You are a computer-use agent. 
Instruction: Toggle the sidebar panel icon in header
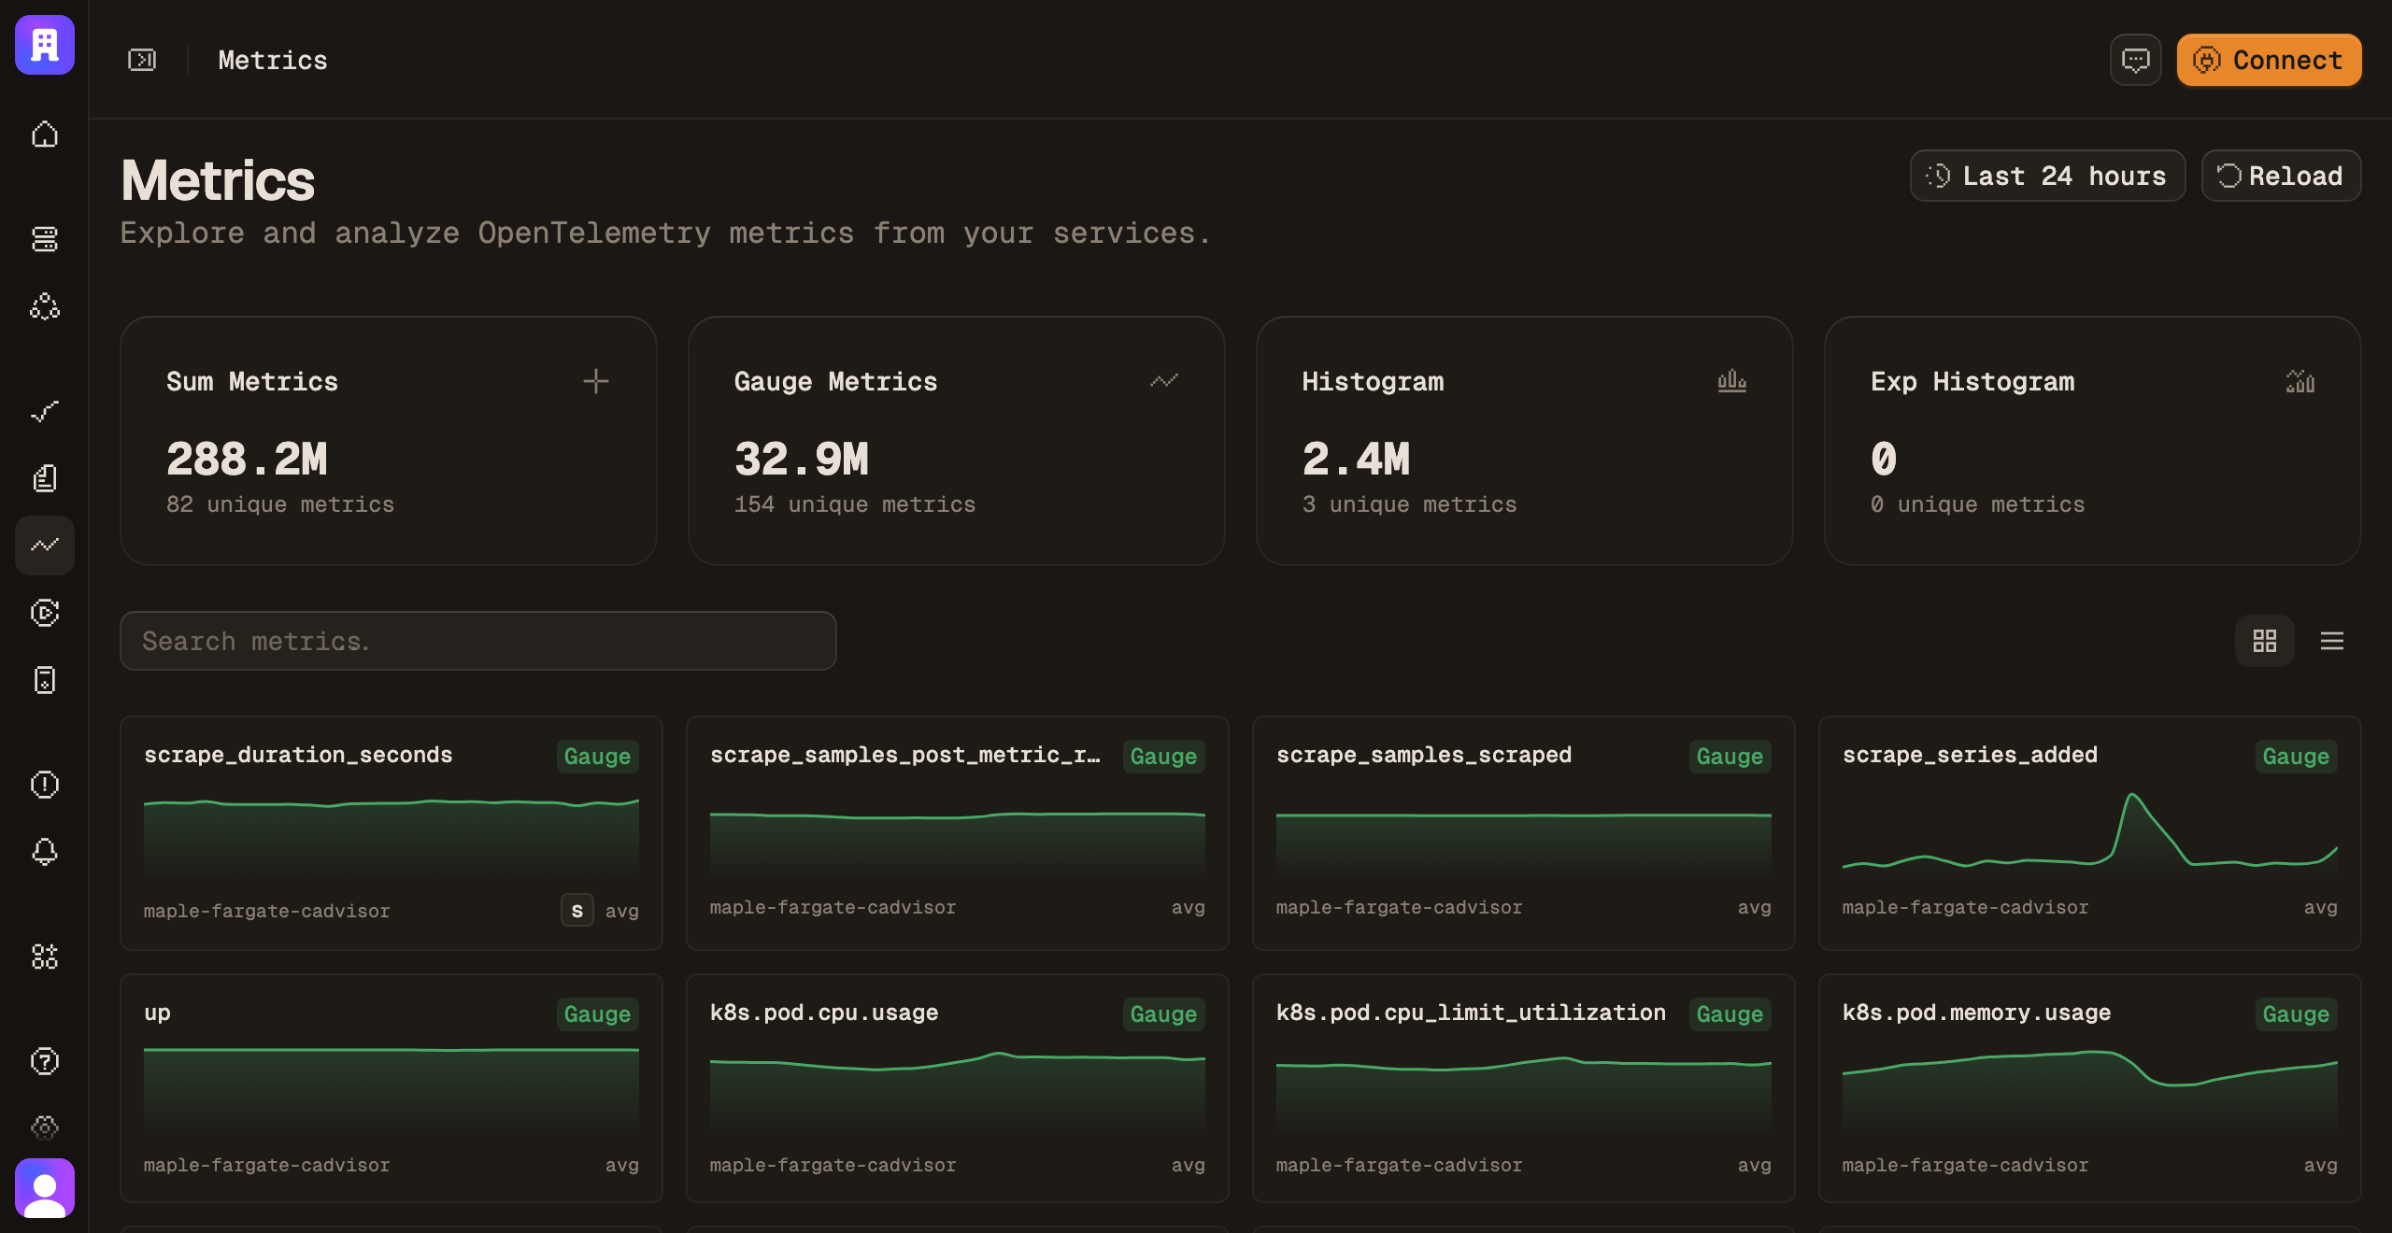tap(142, 60)
